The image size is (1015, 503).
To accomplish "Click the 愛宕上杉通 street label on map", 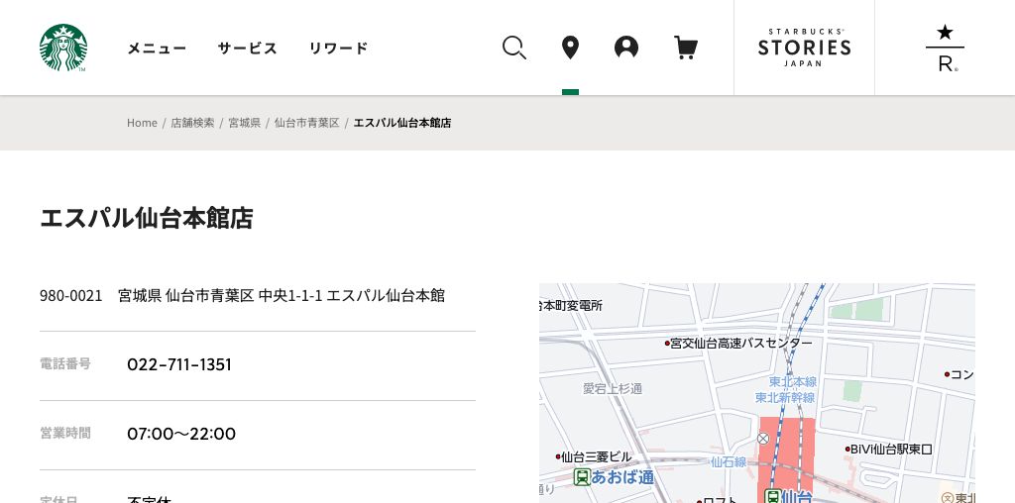I will pyautogui.click(x=613, y=388).
